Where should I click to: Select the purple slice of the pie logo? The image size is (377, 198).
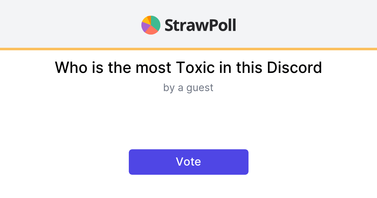[x=145, y=27]
